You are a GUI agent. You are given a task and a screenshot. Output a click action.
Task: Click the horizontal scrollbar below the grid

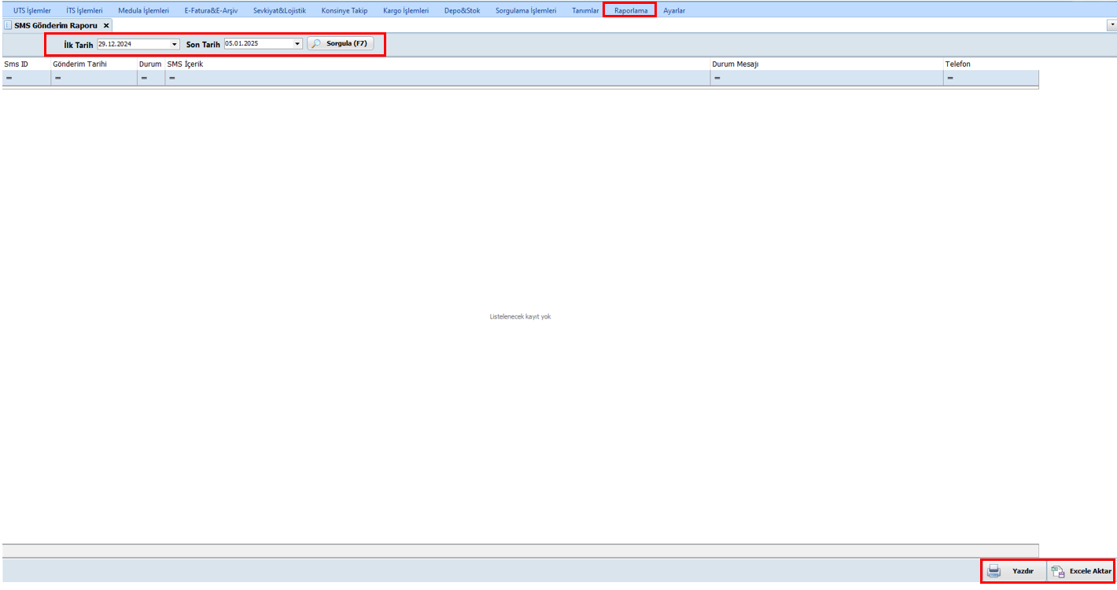click(x=519, y=550)
